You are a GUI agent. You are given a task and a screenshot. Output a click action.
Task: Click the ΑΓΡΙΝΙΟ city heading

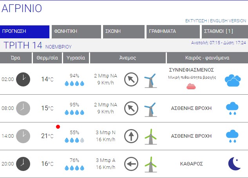[22, 9]
